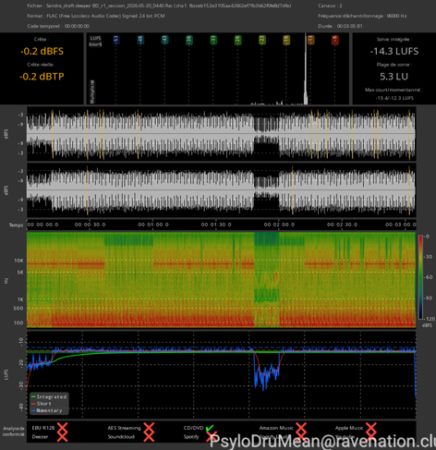Click the max short/momentary LUFS value
The width and height of the screenshot is (436, 450).
[394, 98]
